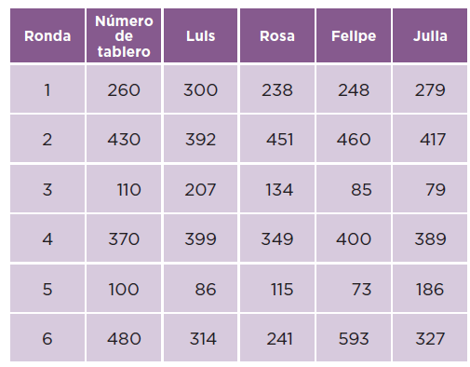The height and width of the screenshot is (367, 470).
Task: Click the Felipe column header
Action: coord(354,35)
